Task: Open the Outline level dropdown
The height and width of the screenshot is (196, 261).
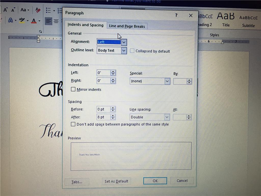Action: pyautogui.click(x=124, y=51)
